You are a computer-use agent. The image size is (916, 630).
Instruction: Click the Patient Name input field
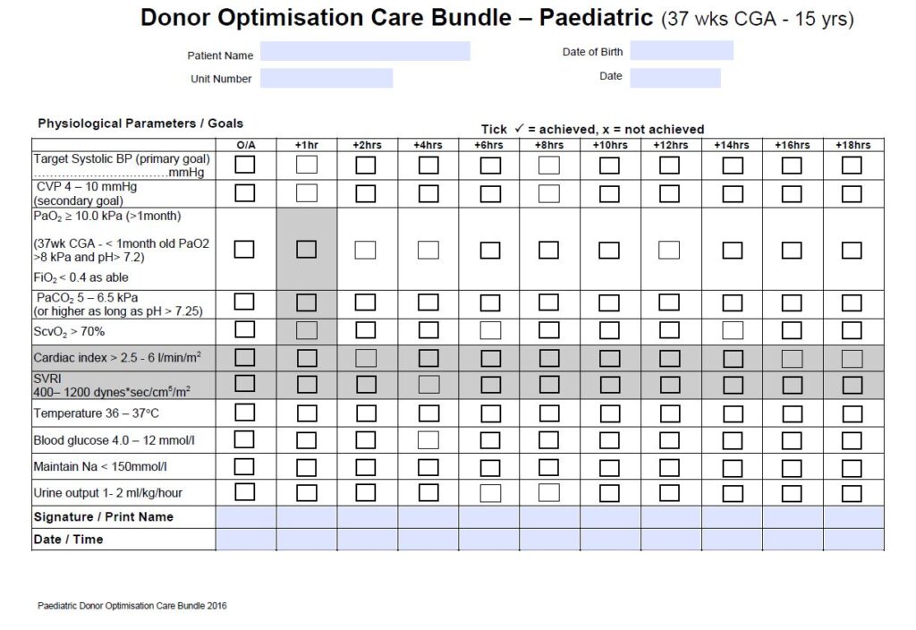(365, 52)
